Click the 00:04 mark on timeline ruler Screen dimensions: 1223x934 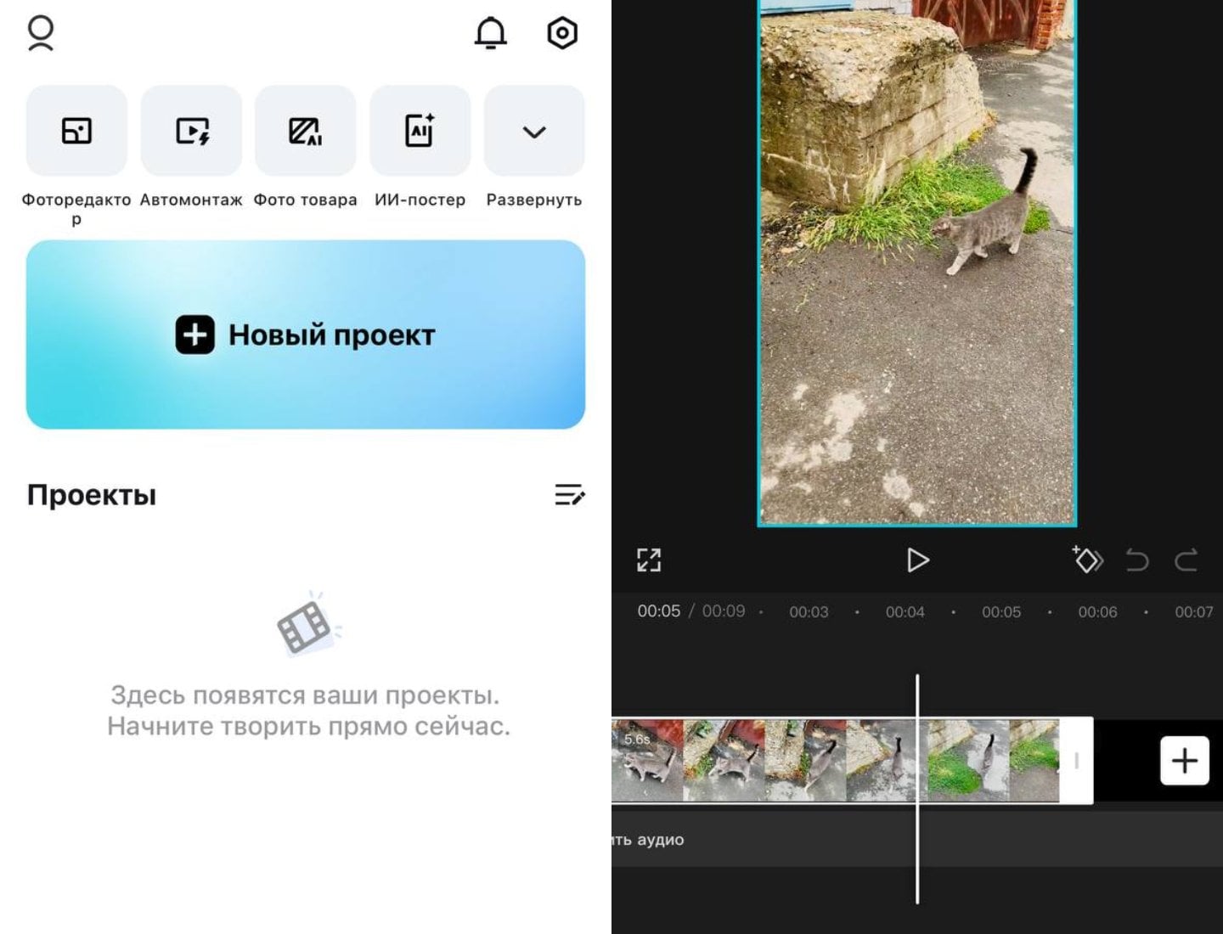[905, 612]
